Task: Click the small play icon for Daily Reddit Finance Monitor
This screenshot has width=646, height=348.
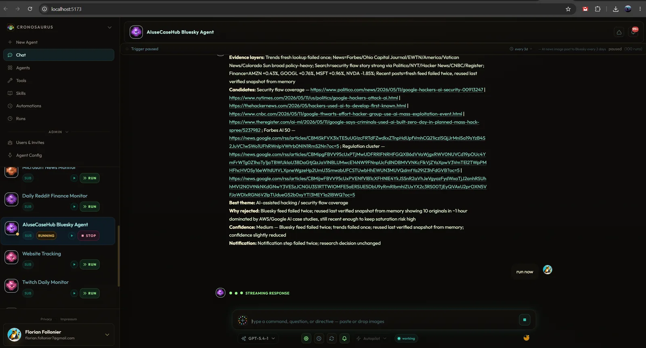Action: tap(74, 207)
